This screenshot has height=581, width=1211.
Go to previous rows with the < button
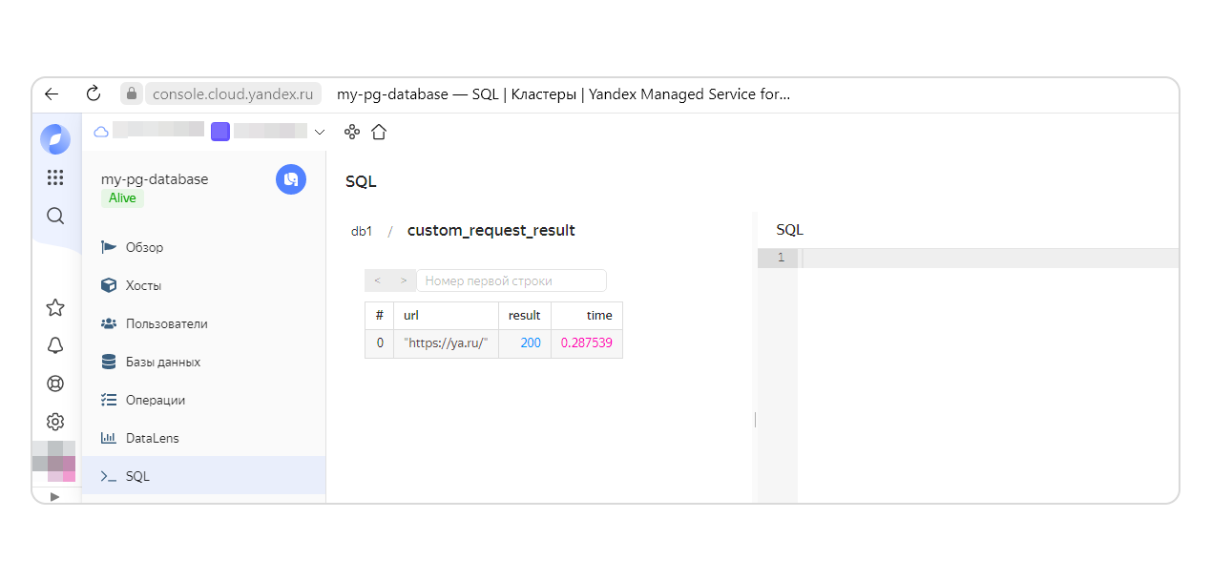pyautogui.click(x=378, y=280)
